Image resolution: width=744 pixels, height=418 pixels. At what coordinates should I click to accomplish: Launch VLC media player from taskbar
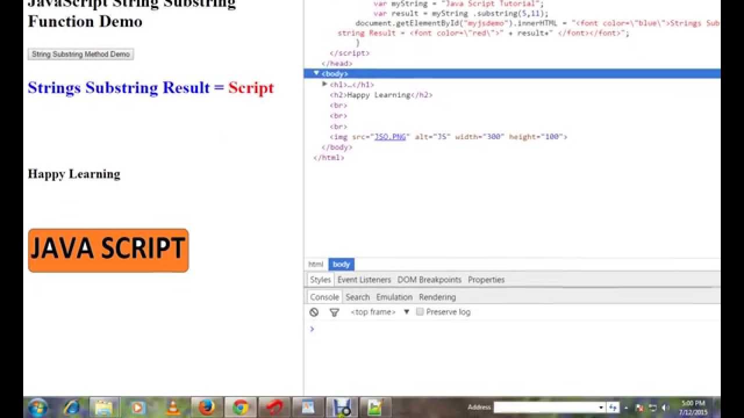[173, 408]
